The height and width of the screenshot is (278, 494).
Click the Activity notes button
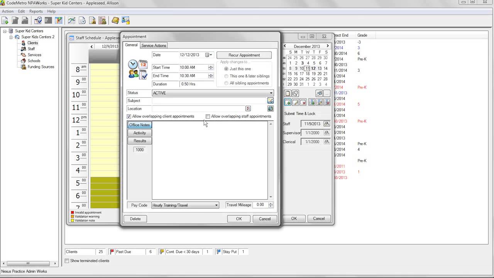140,133
